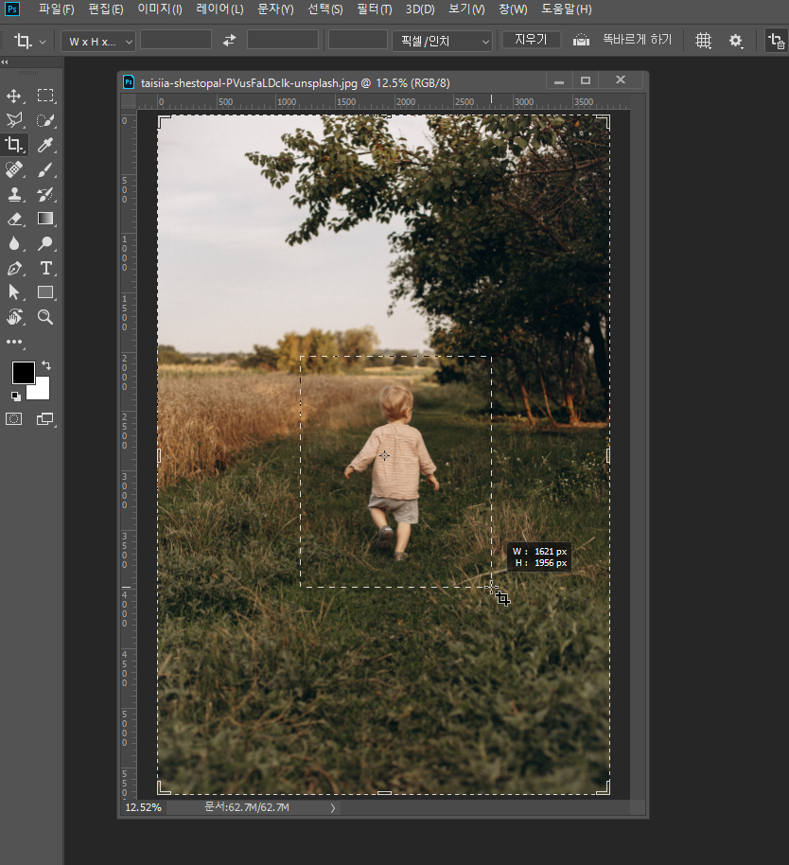The height and width of the screenshot is (865, 789).
Task: Open crop settings gear options
Action: [735, 41]
